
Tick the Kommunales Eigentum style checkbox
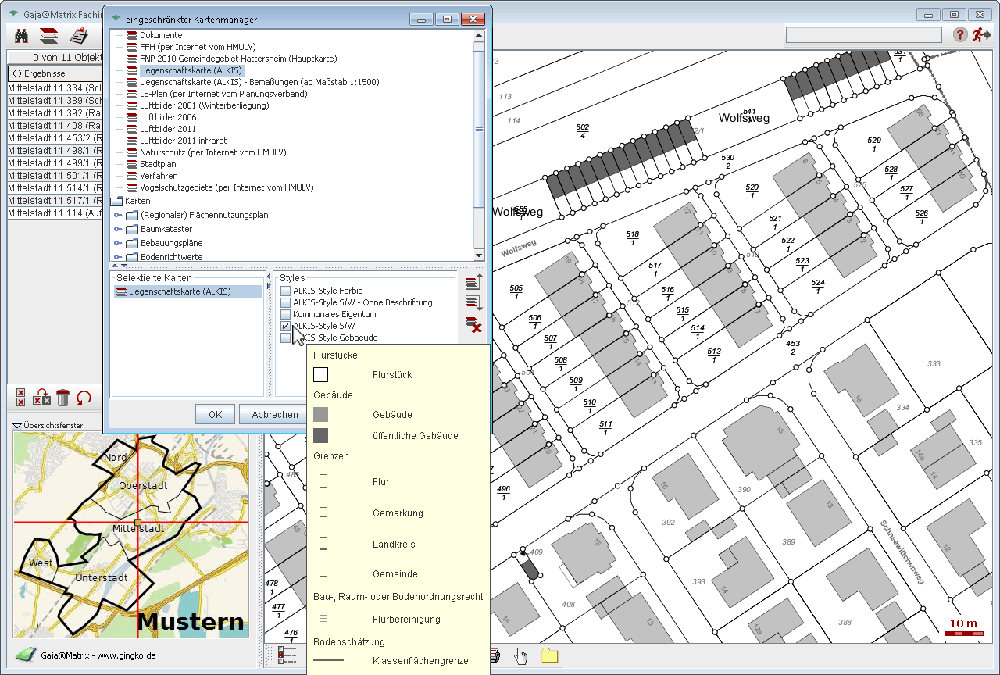(286, 314)
